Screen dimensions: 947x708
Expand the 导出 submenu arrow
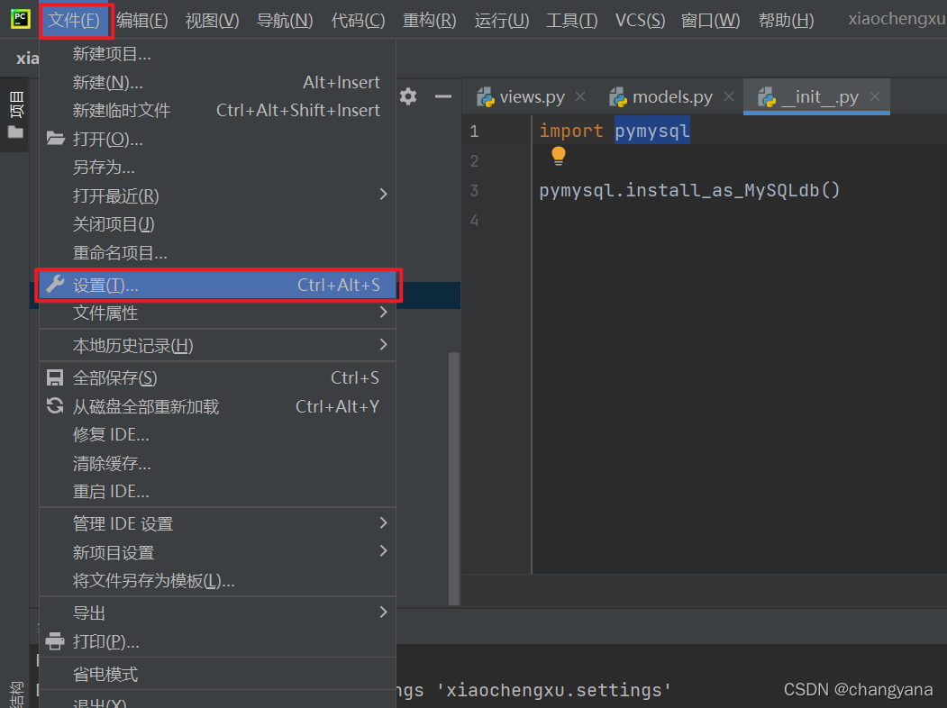pyautogui.click(x=384, y=612)
